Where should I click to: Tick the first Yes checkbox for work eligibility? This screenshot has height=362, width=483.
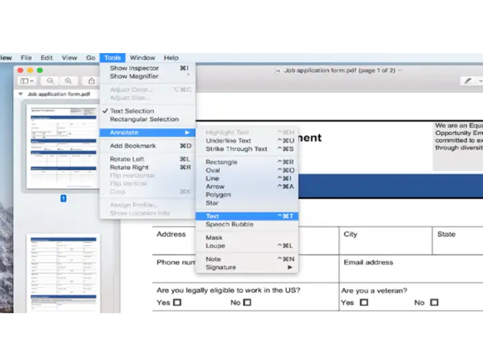(x=177, y=302)
